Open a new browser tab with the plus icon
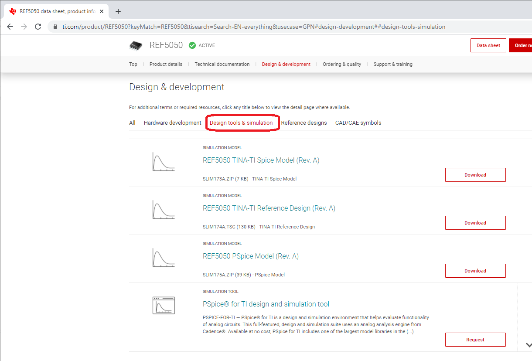The image size is (532, 361). [x=118, y=11]
